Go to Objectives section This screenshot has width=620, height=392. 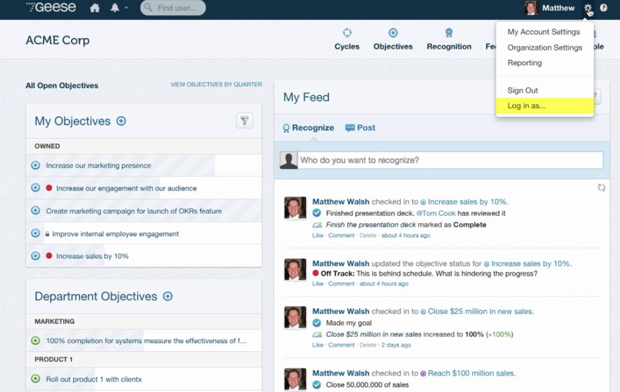(393, 39)
